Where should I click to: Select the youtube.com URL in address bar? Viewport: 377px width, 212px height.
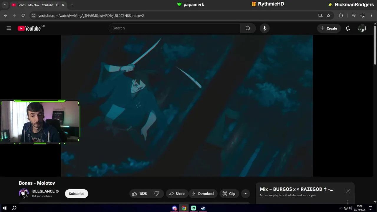[x=91, y=16]
